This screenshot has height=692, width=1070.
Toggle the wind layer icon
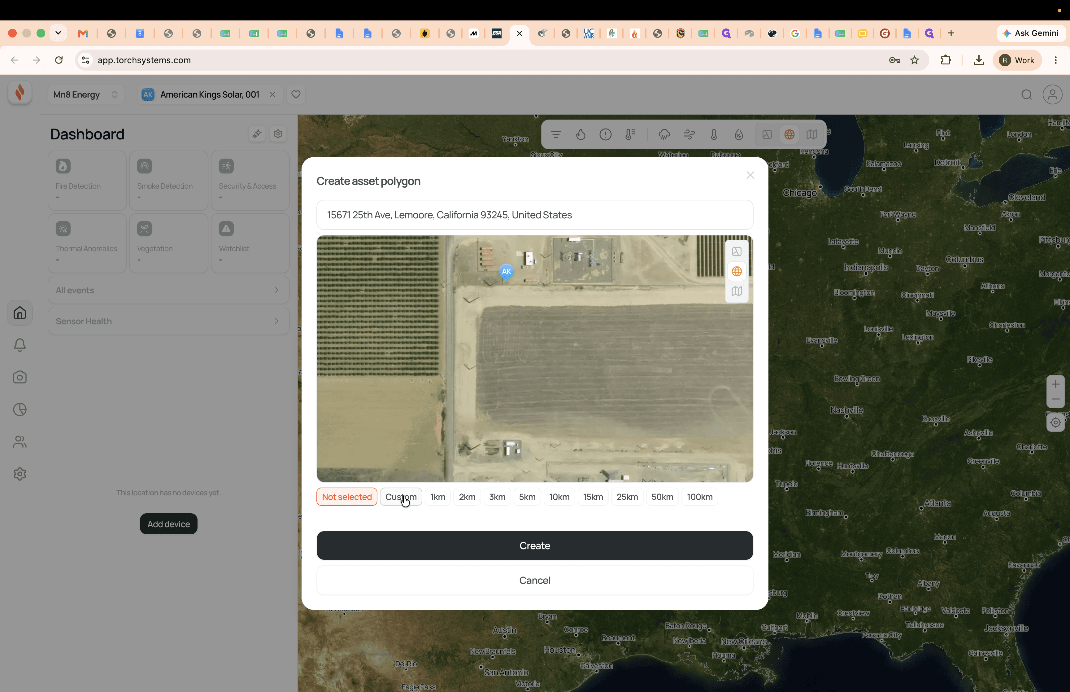click(689, 134)
